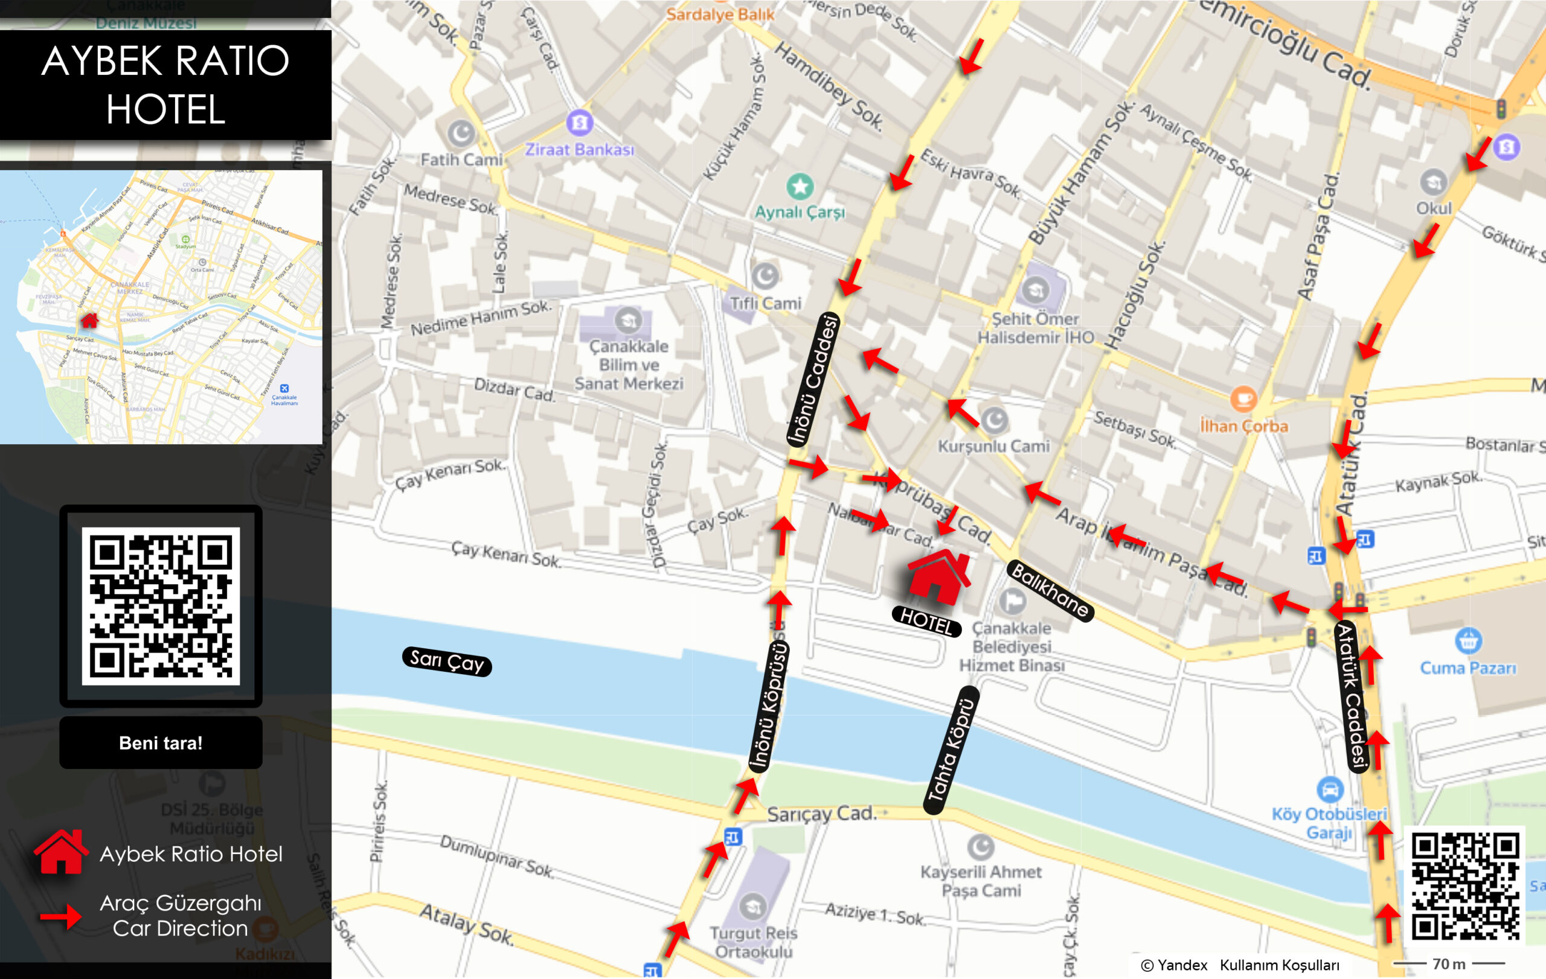Click the Cuma Pazarı shopping basket icon
This screenshot has height=979, width=1546.
coord(1467,640)
